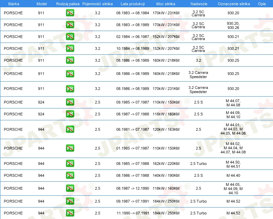Select 3.2 Carrera Speedster in the 160kW row
Screen dimensions: 273x219
pos(198,75)
